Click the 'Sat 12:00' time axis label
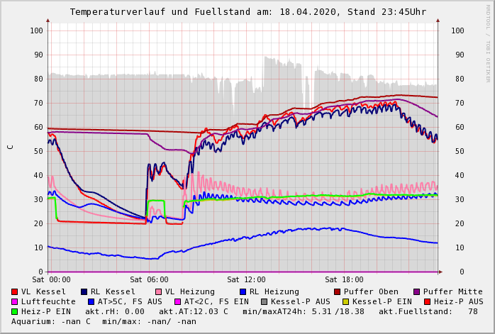495x334 pixels. point(247,280)
